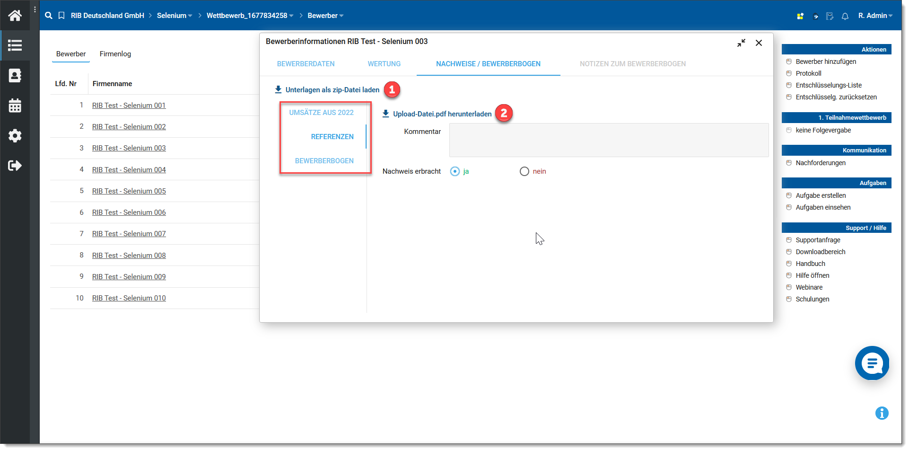This screenshot has height=451, width=909.
Task: Open notifications bell icon
Action: pyautogui.click(x=845, y=16)
